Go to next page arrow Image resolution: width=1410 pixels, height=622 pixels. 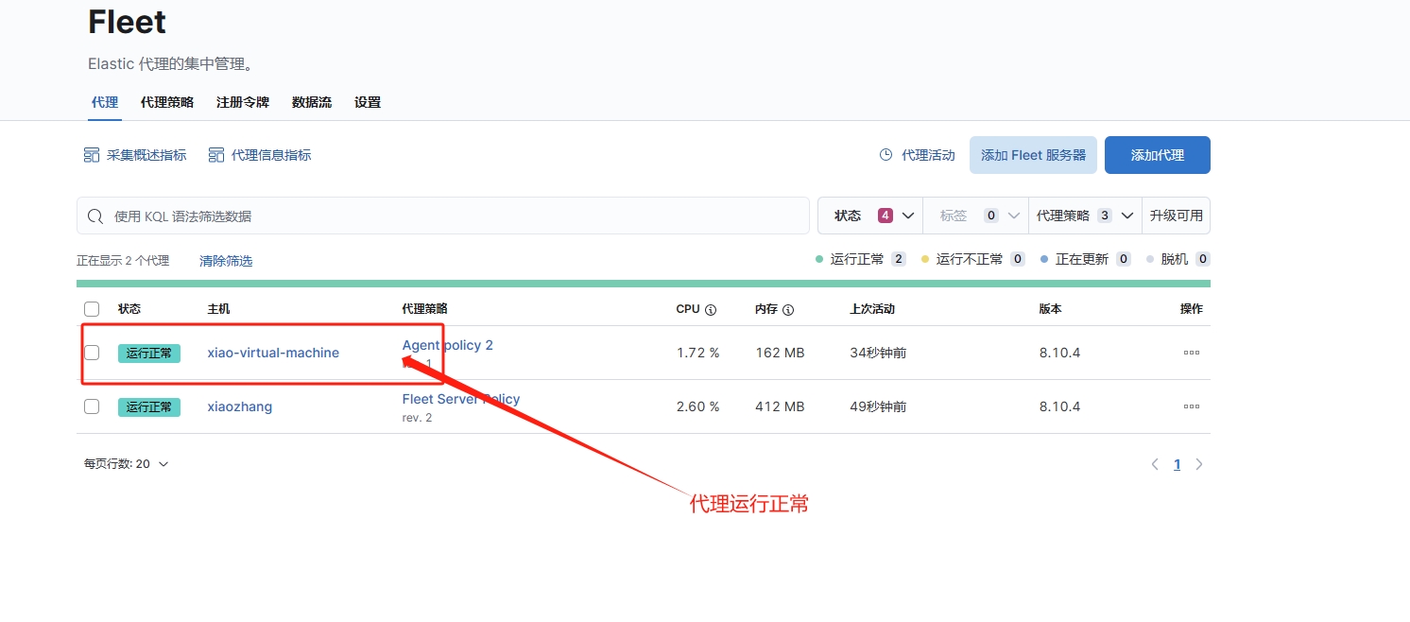(1199, 464)
